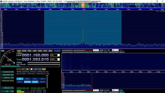Click the Minimize [F3] button
Image resolution: width=165 pixels, height=93 pixels.
click(7, 88)
